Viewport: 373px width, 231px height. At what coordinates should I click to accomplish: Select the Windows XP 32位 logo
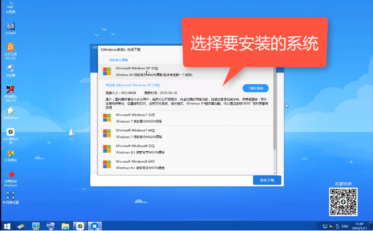(107, 71)
